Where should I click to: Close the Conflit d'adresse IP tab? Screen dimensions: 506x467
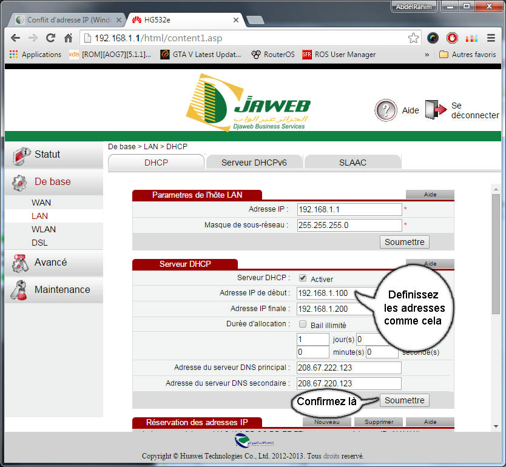pos(119,20)
